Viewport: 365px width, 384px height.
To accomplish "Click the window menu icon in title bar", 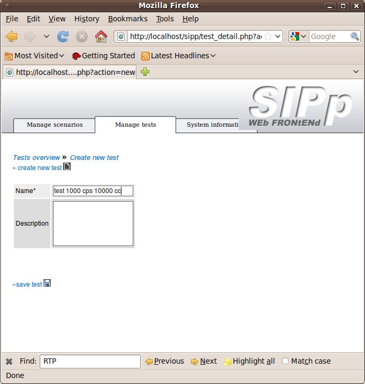I will click(x=8, y=5).
